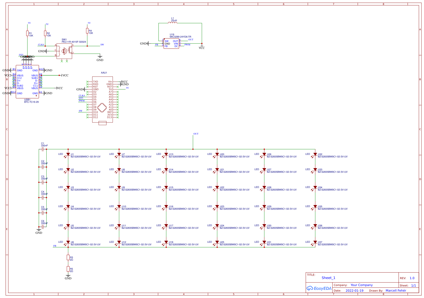Screen dimensions: 424x298
Task: Click the author name 'Marcell Fehér'
Action: [x=396, y=291]
